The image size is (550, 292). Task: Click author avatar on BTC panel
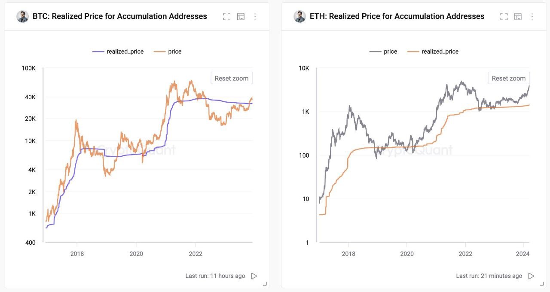[x=22, y=16]
